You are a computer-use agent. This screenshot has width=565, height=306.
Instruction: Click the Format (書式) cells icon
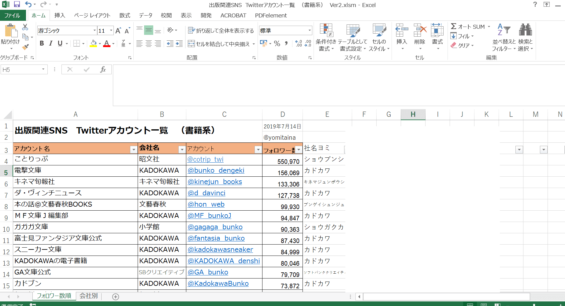[437, 30]
